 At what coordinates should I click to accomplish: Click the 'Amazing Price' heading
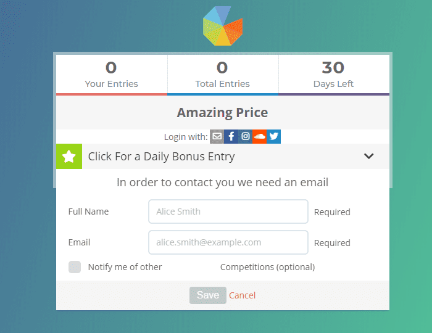223,113
